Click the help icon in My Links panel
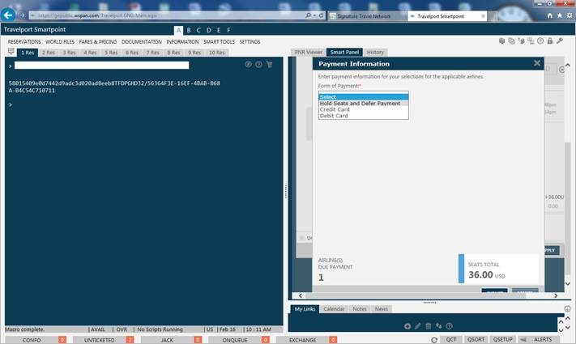This screenshot has width=576, height=344. click(x=449, y=326)
